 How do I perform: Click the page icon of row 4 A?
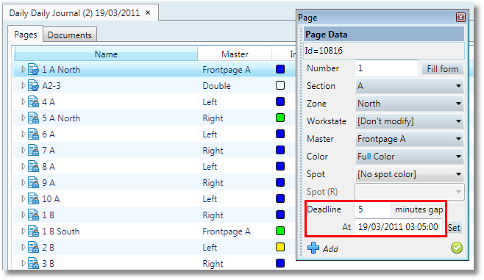pos(33,101)
